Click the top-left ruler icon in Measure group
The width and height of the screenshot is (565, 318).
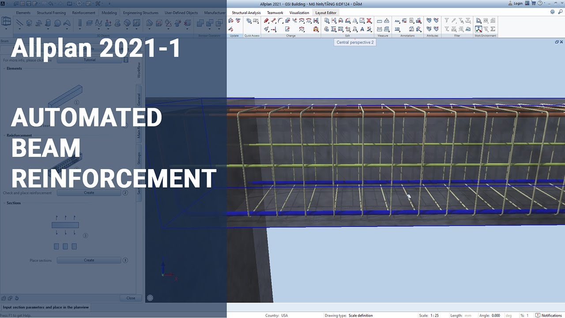[x=380, y=21]
